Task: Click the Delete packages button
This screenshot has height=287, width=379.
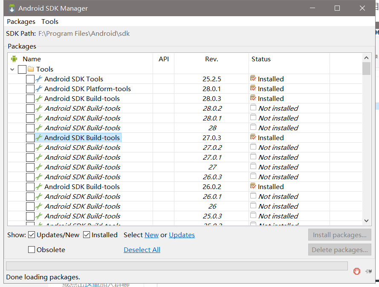Action: click(340, 250)
